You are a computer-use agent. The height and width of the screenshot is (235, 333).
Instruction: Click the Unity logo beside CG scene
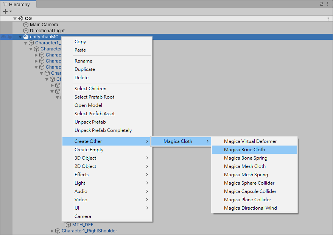pyautogui.click(x=21, y=19)
